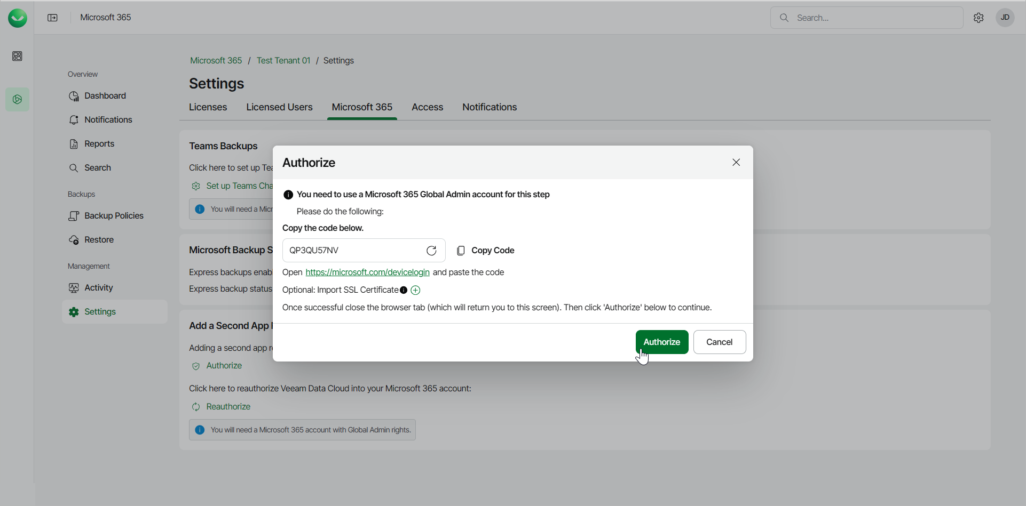Click the refresh code icon in code field
The width and height of the screenshot is (1026, 506).
click(431, 251)
